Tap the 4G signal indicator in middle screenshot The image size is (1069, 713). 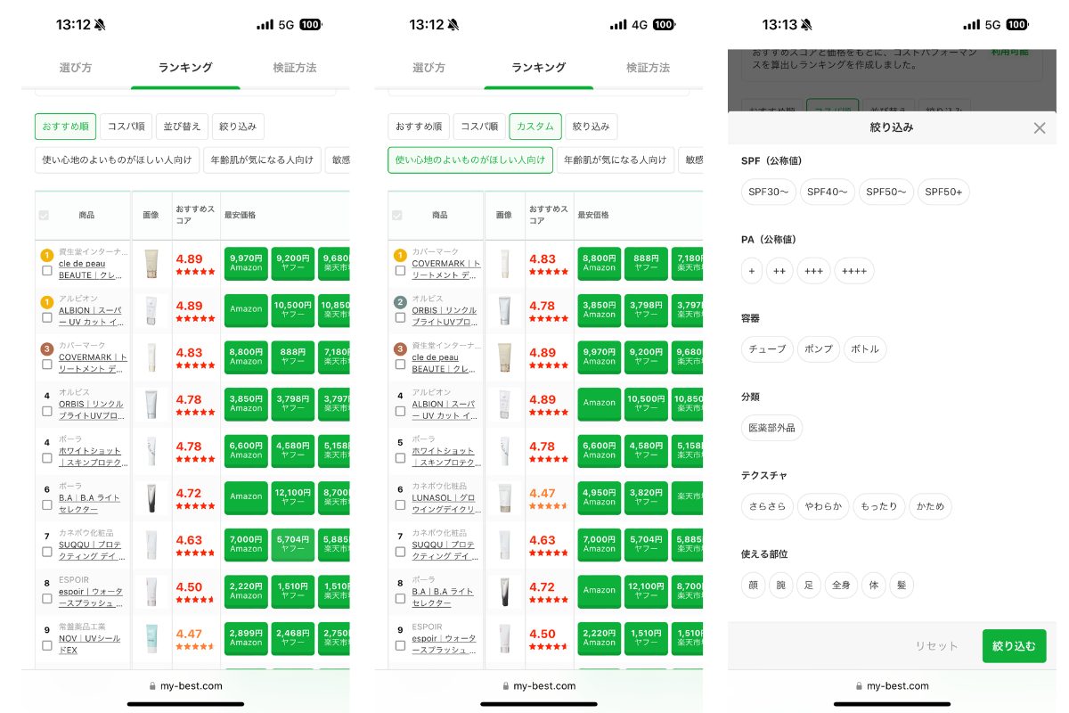pos(639,25)
